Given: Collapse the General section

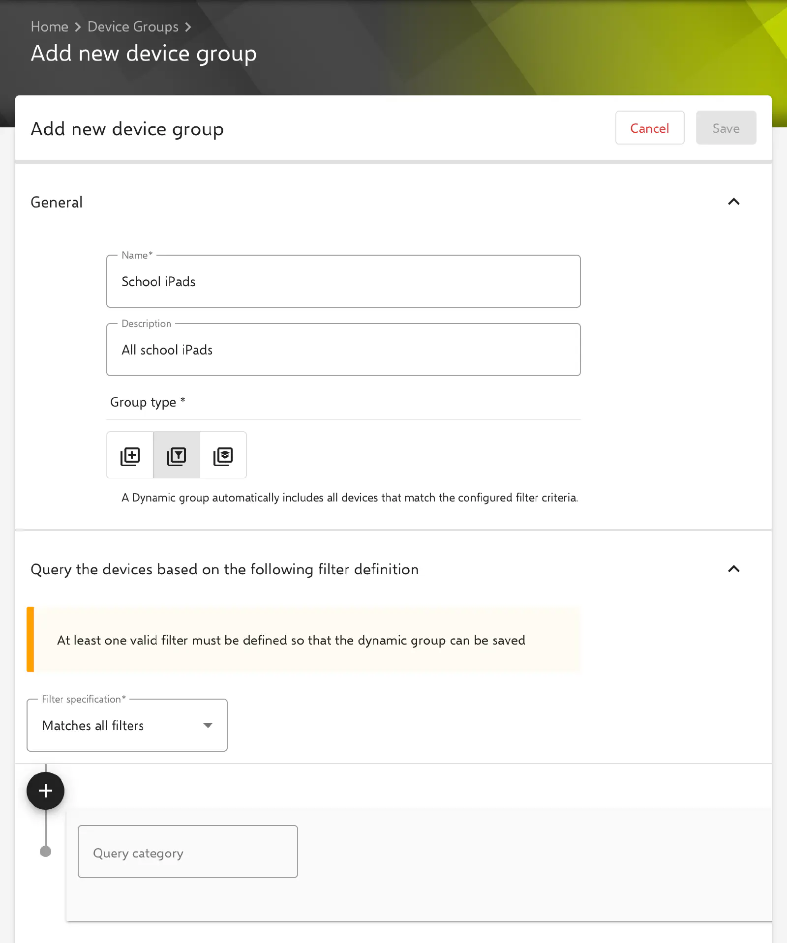Looking at the screenshot, I should click(x=733, y=202).
